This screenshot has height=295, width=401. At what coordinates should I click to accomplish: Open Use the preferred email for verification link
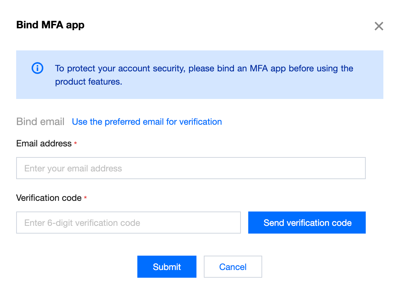pos(147,122)
